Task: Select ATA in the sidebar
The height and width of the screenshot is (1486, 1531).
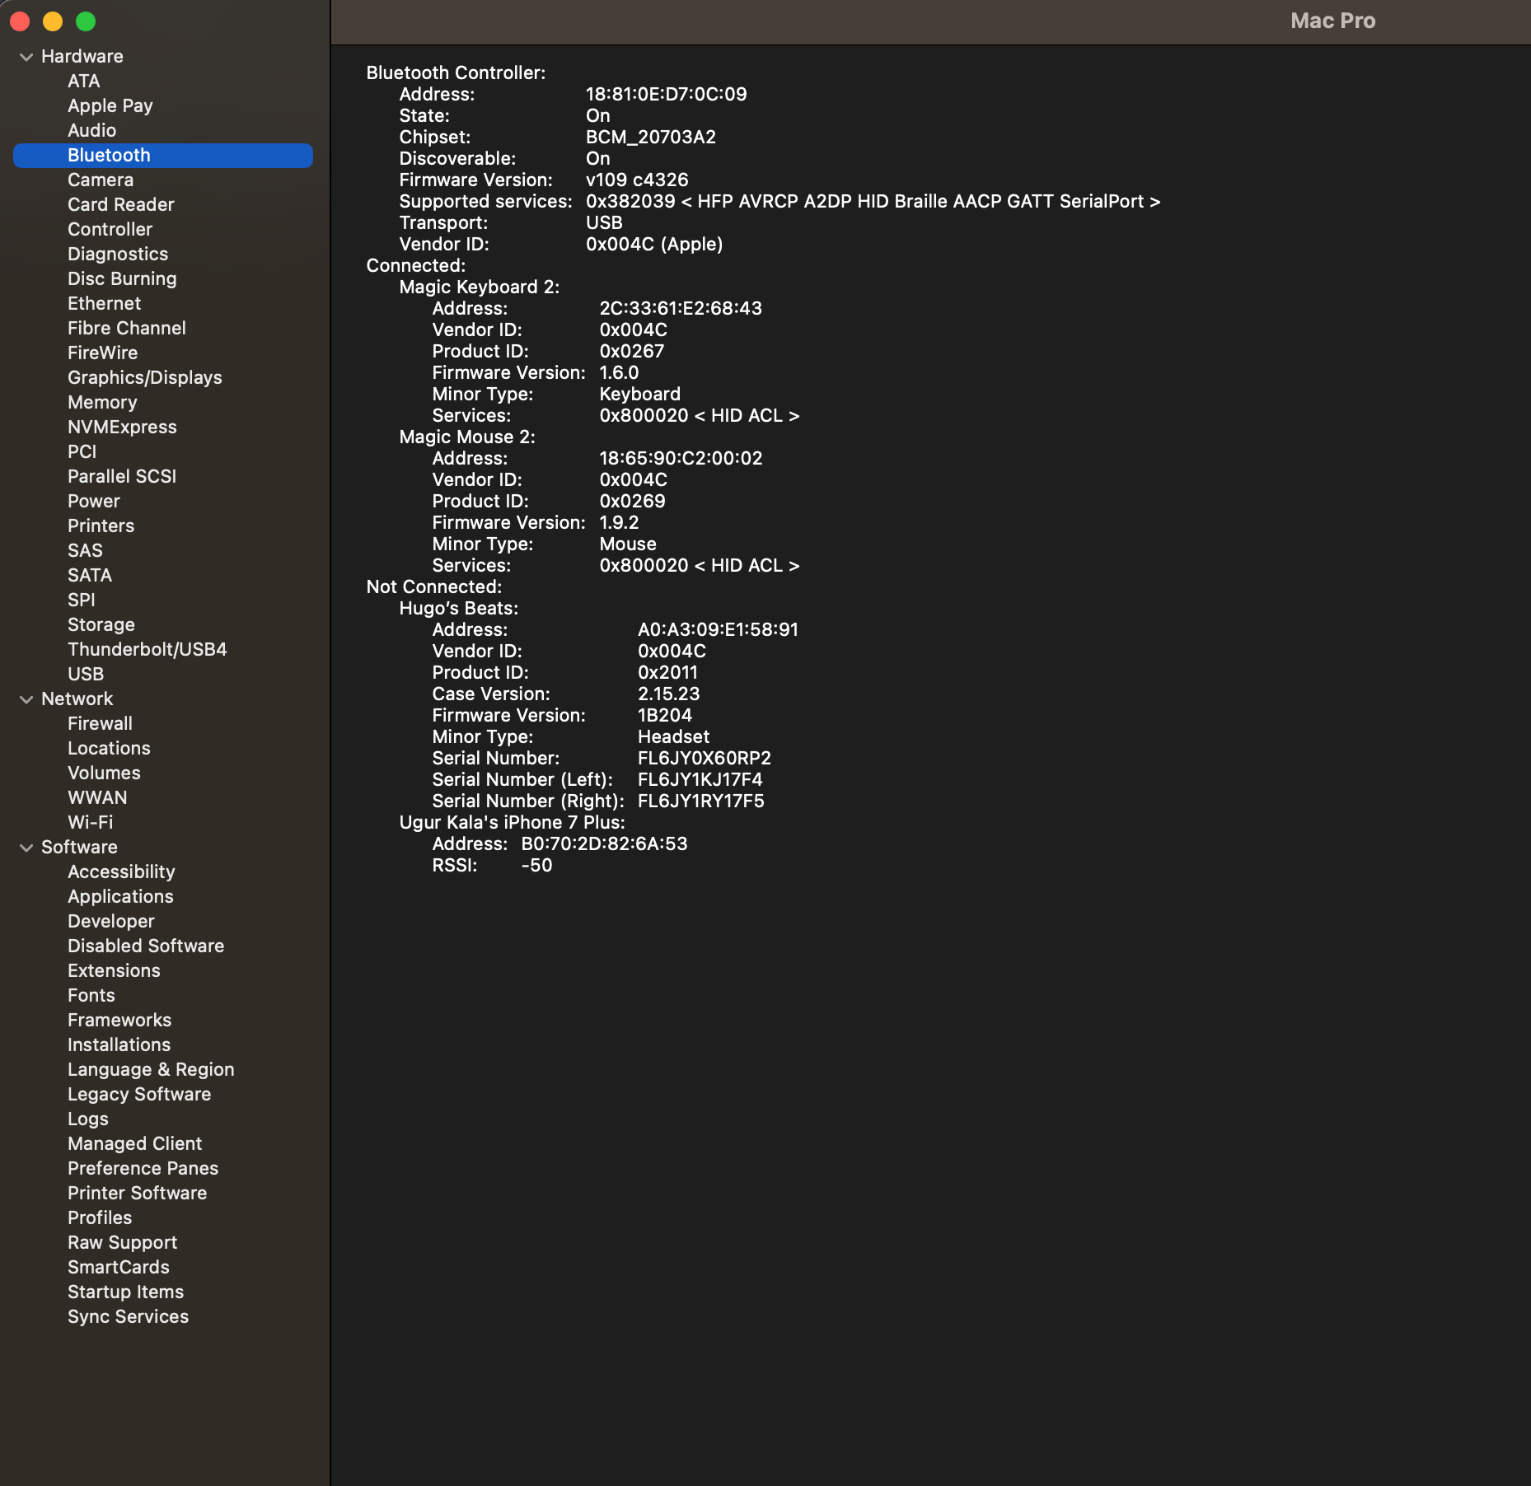Action: coord(84,81)
